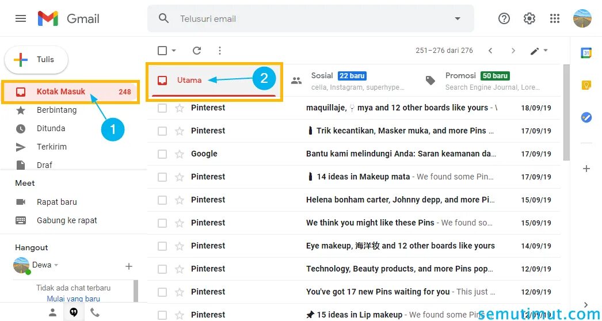Open Hangouts contacts person icon
602x321 pixels.
pos(52,312)
